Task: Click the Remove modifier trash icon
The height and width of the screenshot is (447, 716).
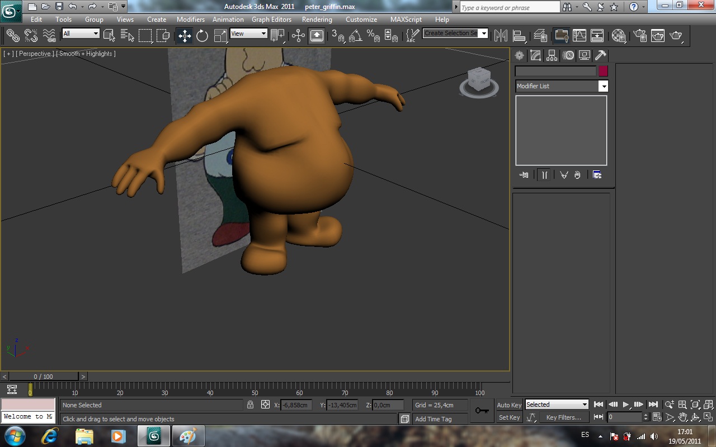Action: (x=578, y=175)
